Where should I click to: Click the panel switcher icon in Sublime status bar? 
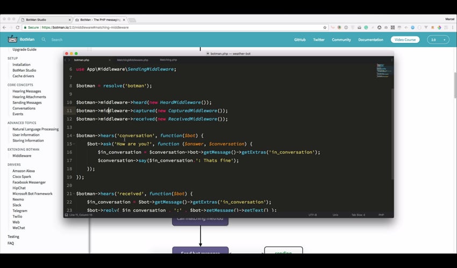(66, 215)
